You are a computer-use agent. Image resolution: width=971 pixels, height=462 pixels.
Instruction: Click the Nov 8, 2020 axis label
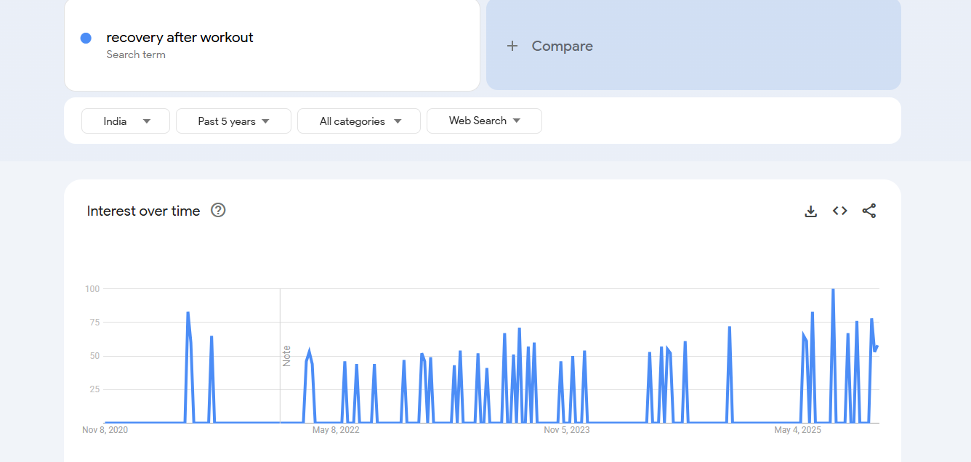tap(105, 430)
